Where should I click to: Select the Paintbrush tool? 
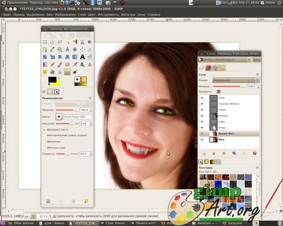click(x=60, y=64)
